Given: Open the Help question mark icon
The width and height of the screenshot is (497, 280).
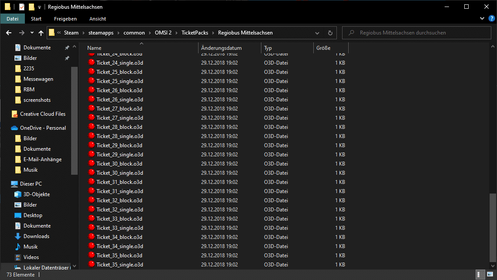Looking at the screenshot, I should click(491, 18).
